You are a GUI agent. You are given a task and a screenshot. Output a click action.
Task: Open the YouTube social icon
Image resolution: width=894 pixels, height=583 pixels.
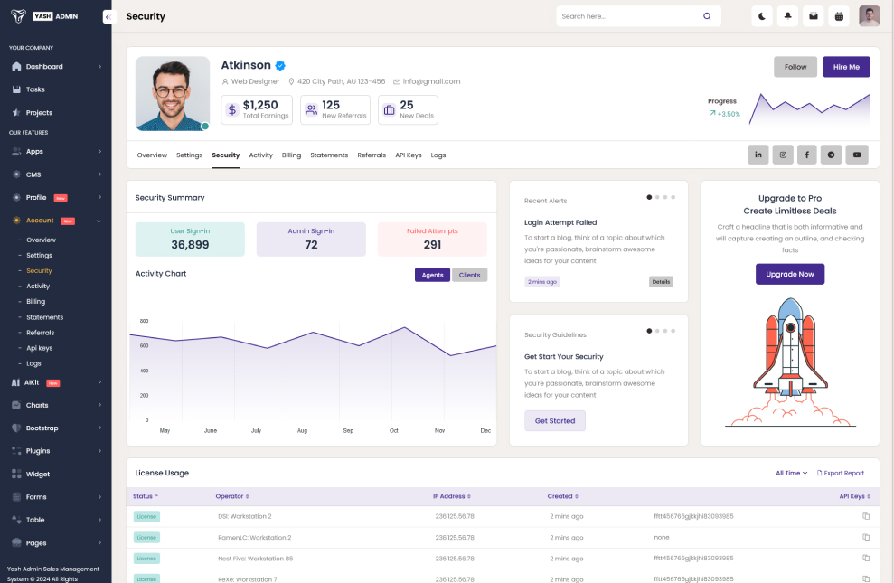[856, 155]
